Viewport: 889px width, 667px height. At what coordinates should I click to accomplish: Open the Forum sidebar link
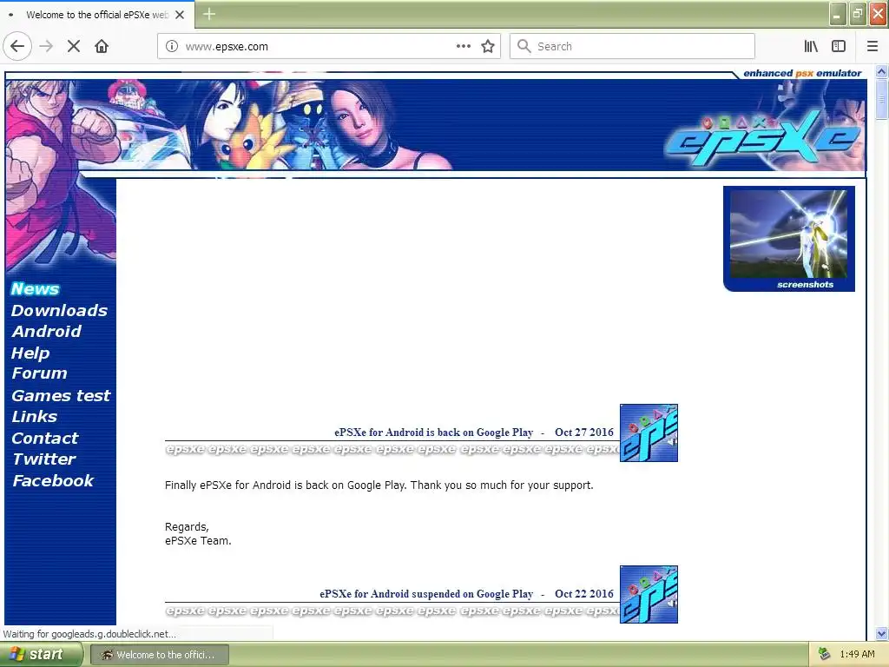[39, 373]
